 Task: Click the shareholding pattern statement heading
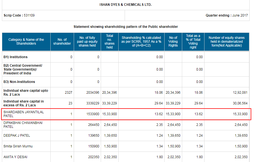click(x=126, y=27)
